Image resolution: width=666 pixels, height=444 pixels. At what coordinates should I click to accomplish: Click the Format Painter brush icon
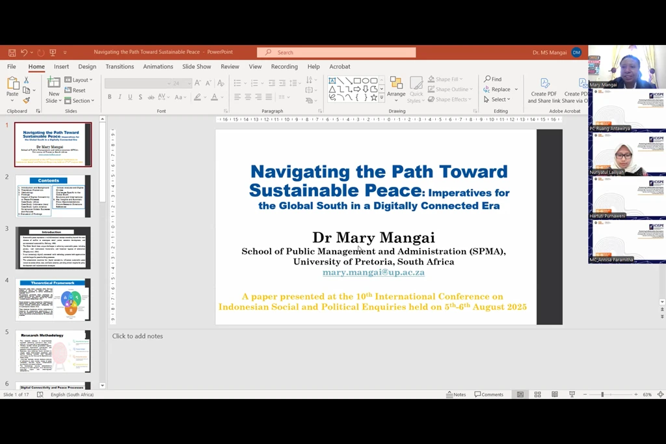coord(27,100)
